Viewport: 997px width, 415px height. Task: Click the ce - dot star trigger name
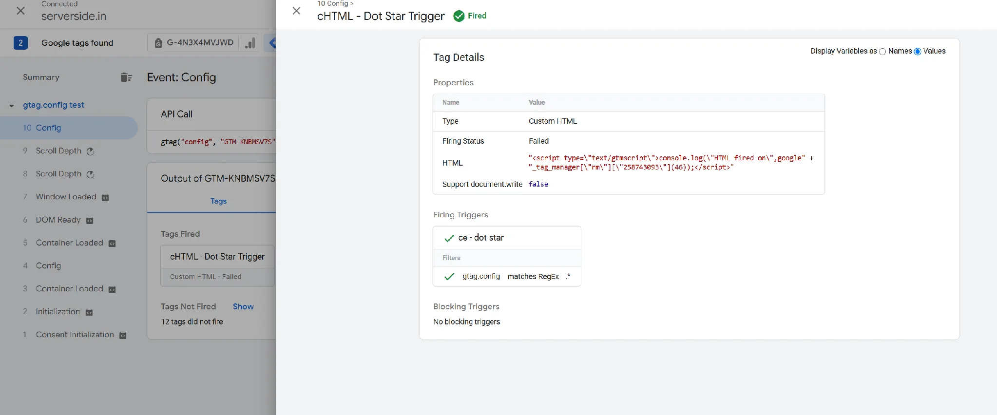coord(481,238)
